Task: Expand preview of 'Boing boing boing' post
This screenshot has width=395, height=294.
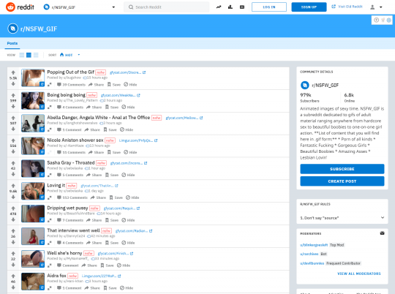Action: pyautogui.click(x=50, y=108)
